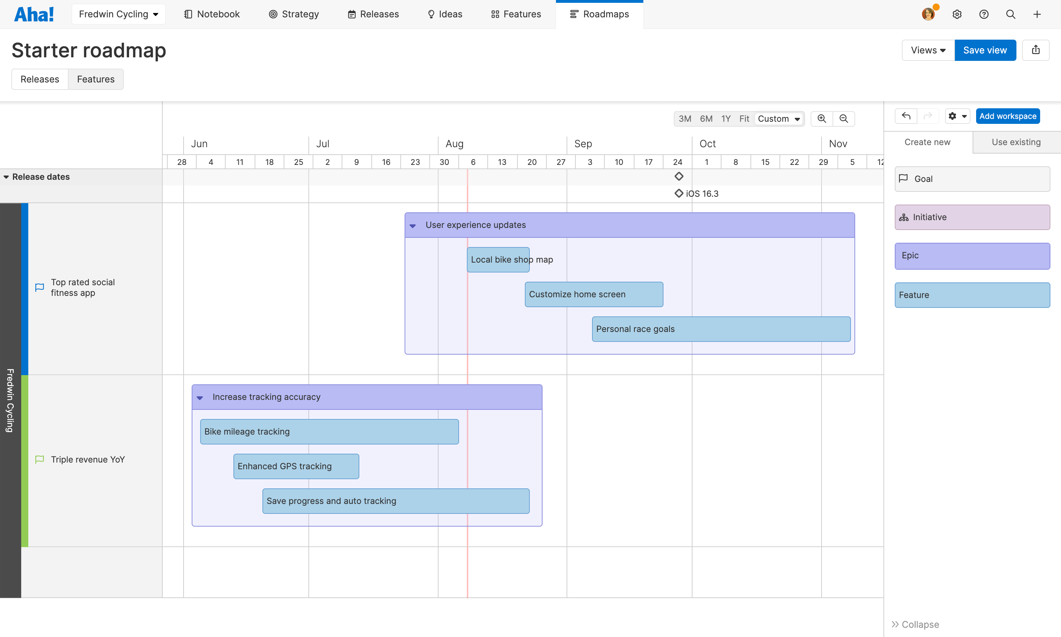Click the search icon in the top navigation

click(x=1011, y=14)
